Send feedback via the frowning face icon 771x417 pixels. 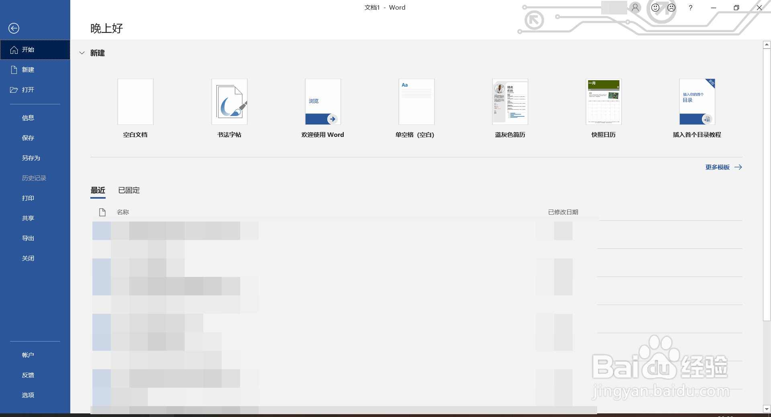(x=671, y=7)
